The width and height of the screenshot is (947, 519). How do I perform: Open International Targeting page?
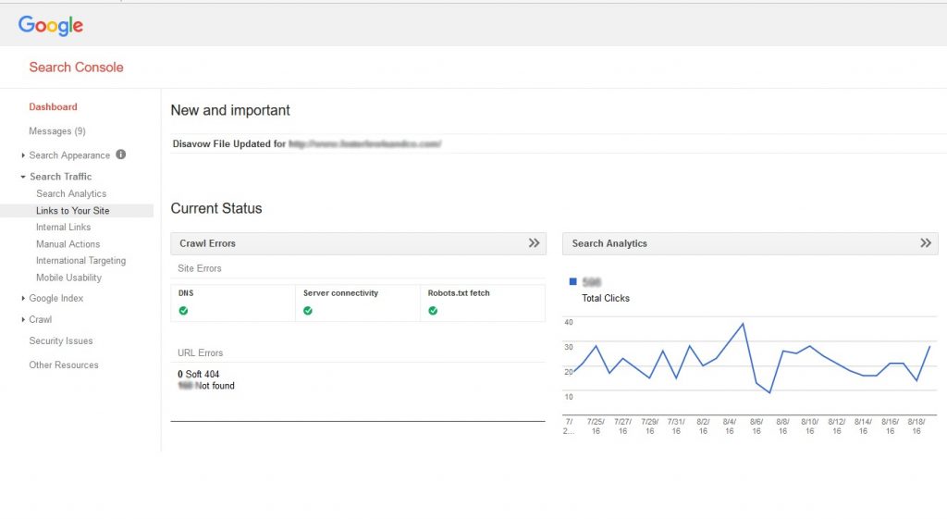pos(81,260)
